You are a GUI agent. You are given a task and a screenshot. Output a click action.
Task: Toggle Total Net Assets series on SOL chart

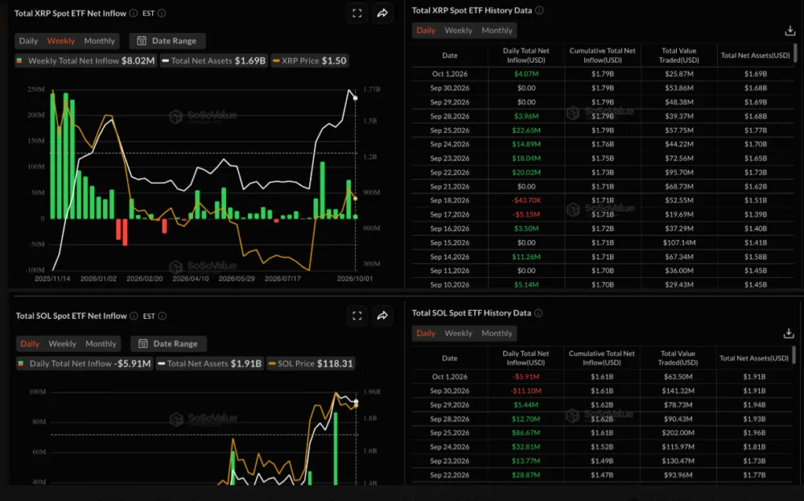click(x=209, y=364)
